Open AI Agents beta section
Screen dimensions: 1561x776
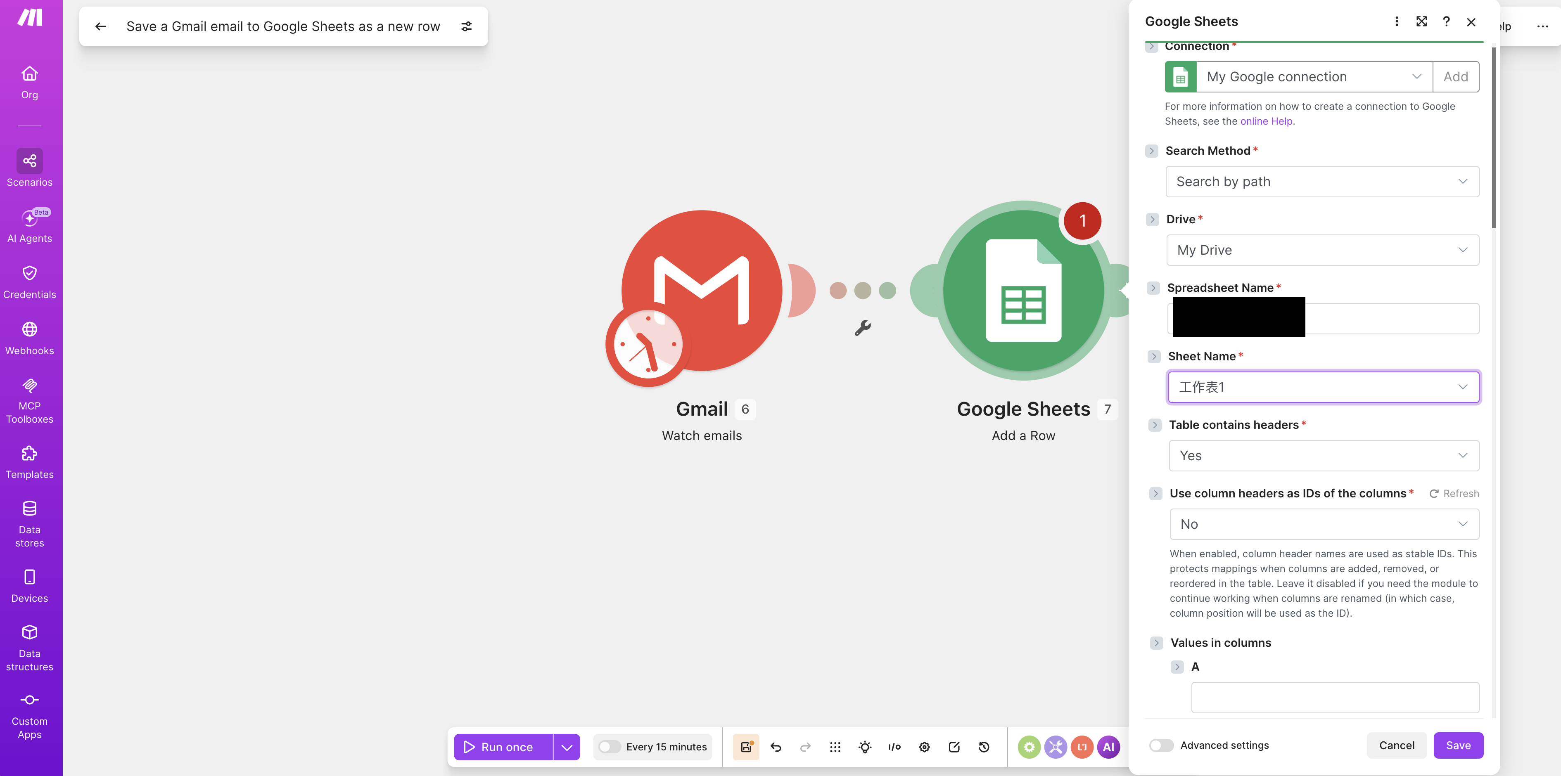coord(30,225)
